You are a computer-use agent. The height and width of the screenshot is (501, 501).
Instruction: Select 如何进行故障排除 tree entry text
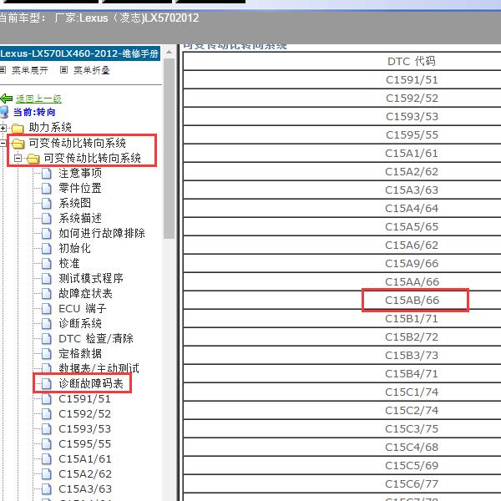pyautogui.click(x=102, y=233)
